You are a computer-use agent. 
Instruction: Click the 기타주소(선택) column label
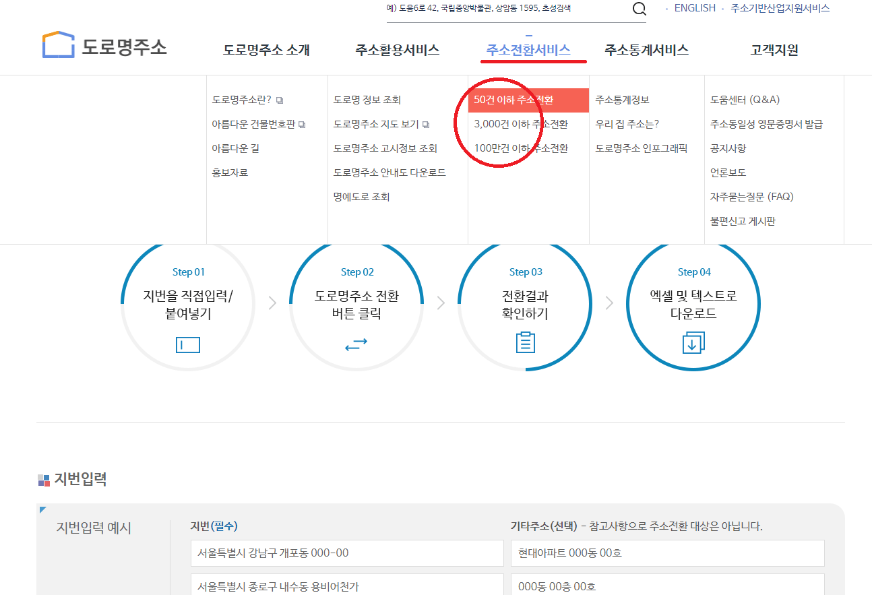point(544,526)
